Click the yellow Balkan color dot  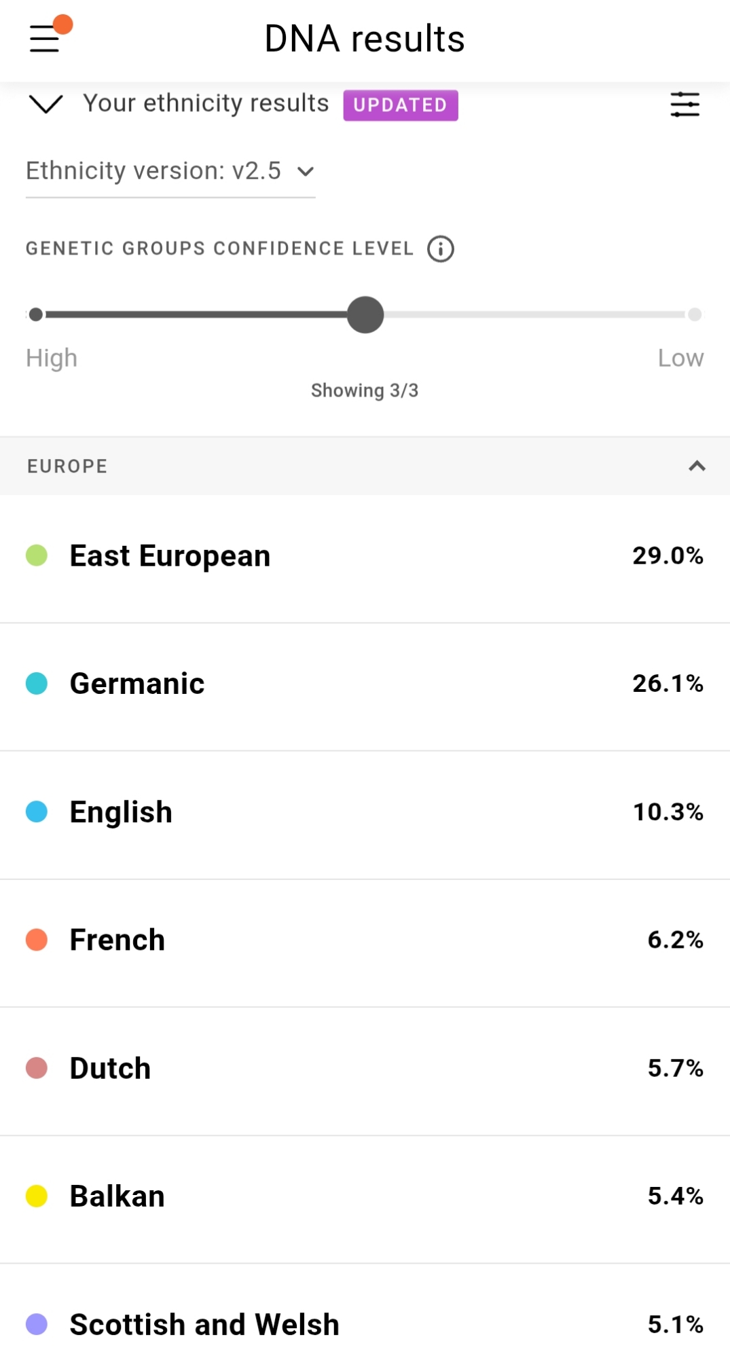coord(37,1196)
